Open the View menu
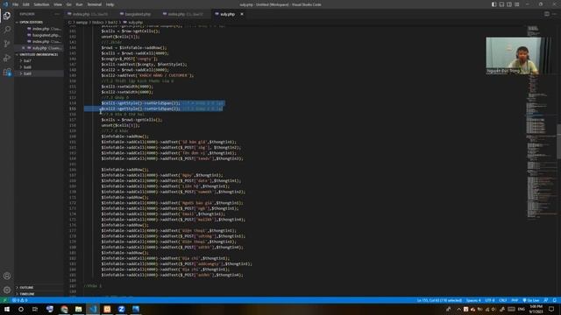Viewport: 561px width, 315px height. (58, 4)
